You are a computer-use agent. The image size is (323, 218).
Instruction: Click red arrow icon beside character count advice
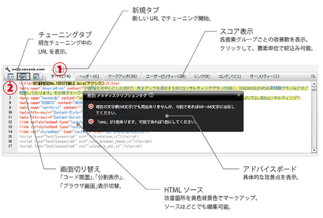coord(91,106)
